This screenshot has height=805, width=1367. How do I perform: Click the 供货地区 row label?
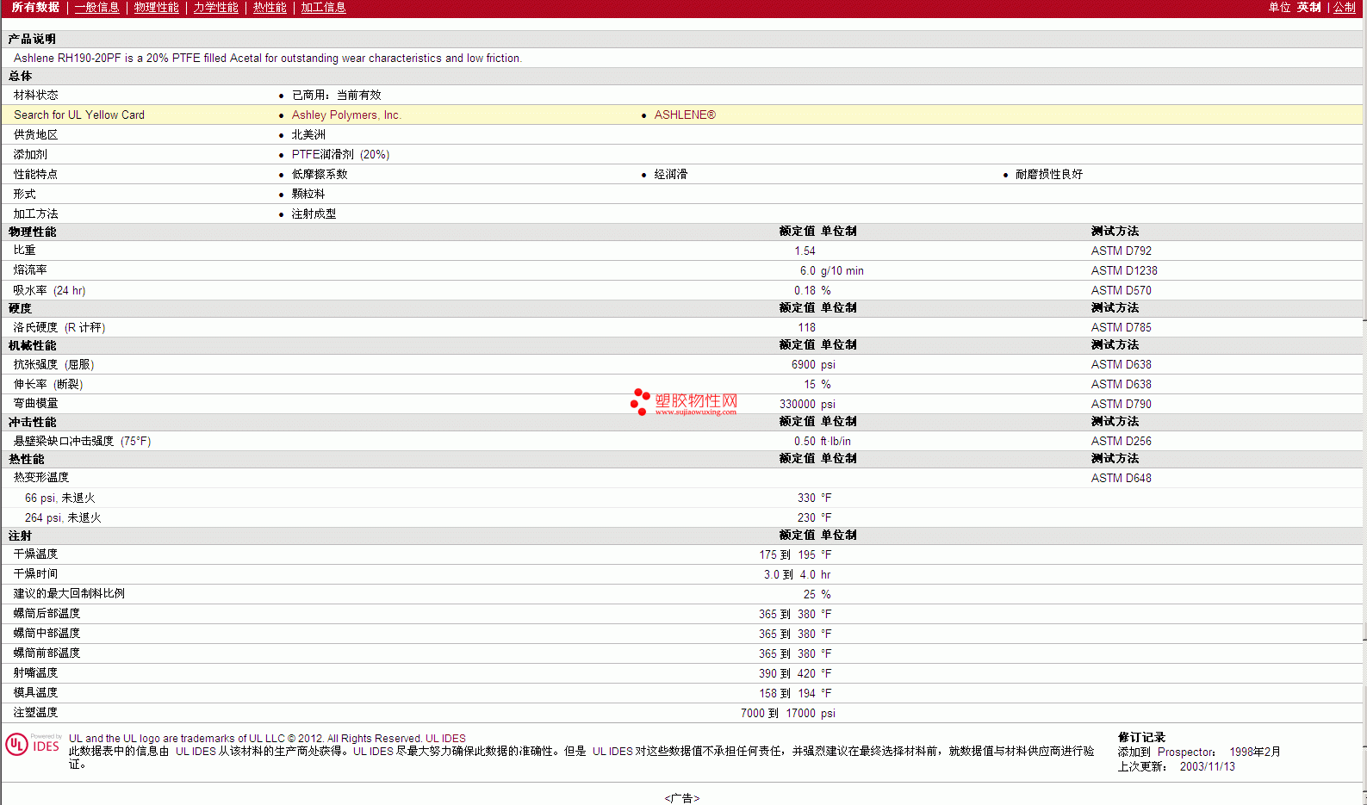coord(36,135)
